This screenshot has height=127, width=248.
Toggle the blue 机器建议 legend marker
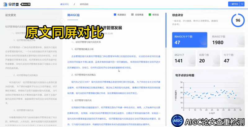115,15
